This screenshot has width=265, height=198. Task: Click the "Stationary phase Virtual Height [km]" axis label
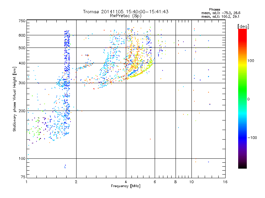(x=15, y=99)
